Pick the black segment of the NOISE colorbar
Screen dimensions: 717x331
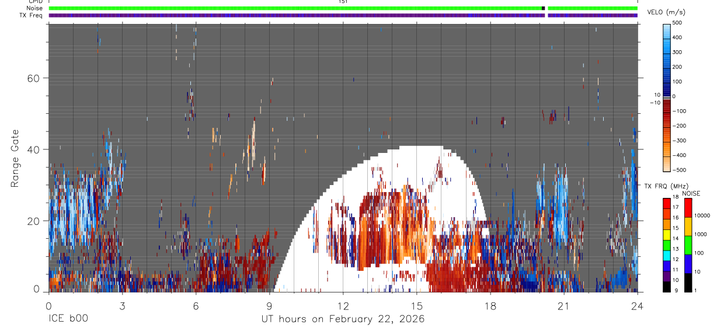pyautogui.click(x=688, y=282)
